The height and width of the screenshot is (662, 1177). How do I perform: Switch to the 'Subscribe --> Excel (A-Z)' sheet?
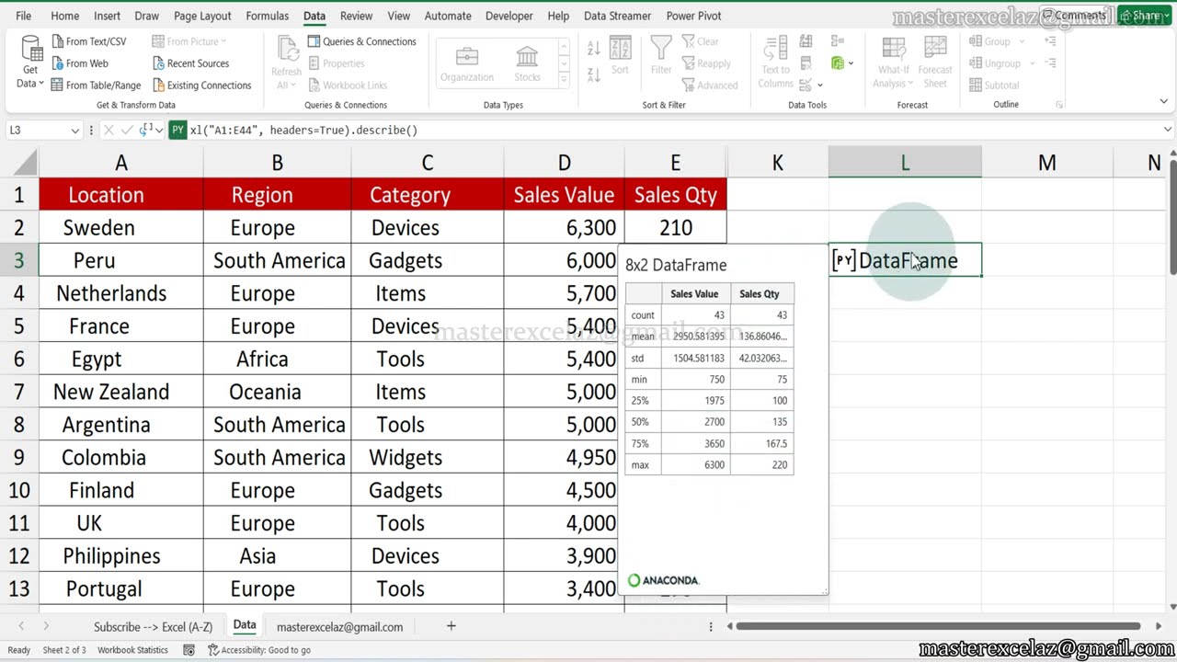(153, 627)
